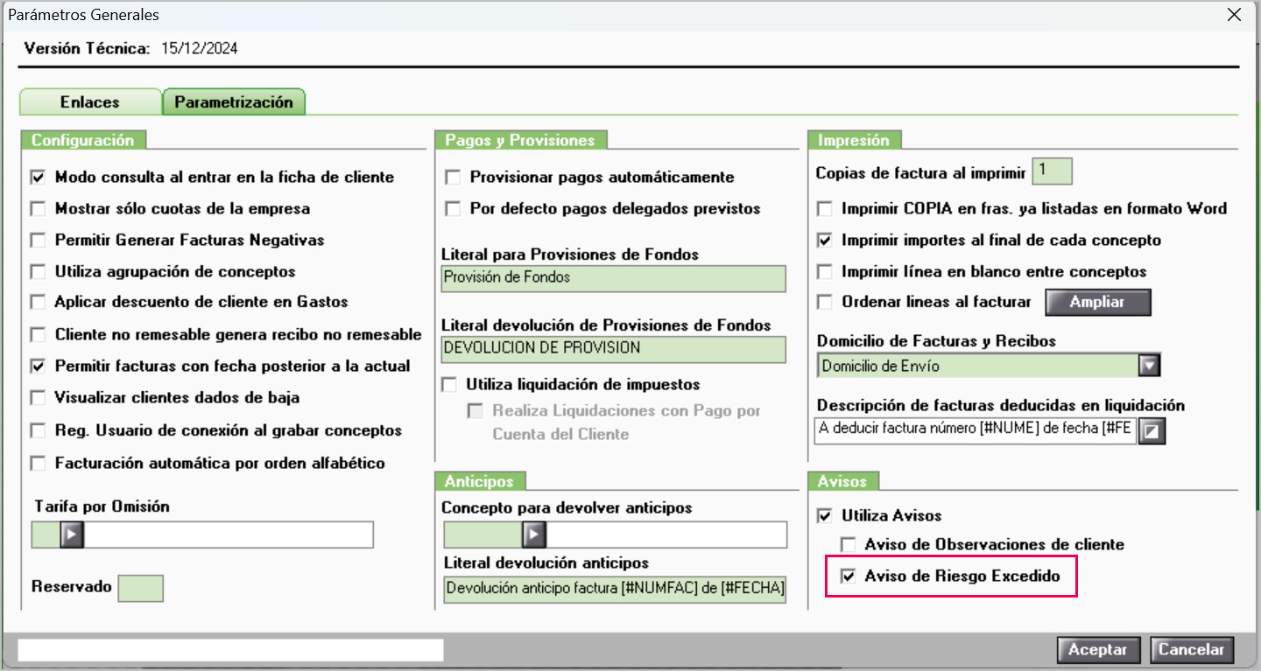
Task: Open Tarifa por Omisión lookup arrow
Action: point(72,535)
